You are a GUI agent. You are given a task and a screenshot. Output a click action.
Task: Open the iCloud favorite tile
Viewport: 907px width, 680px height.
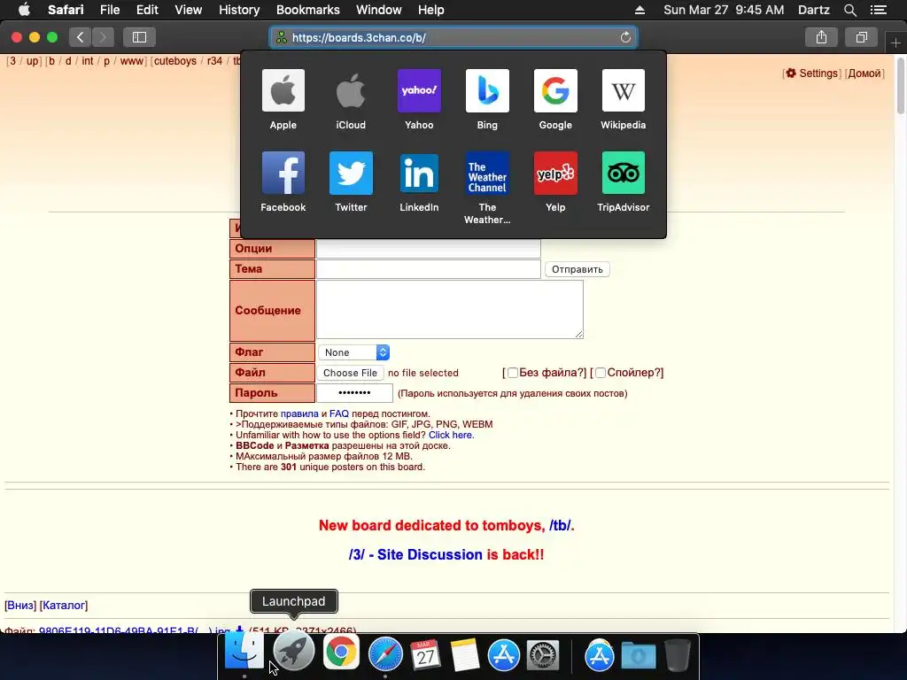point(351,91)
